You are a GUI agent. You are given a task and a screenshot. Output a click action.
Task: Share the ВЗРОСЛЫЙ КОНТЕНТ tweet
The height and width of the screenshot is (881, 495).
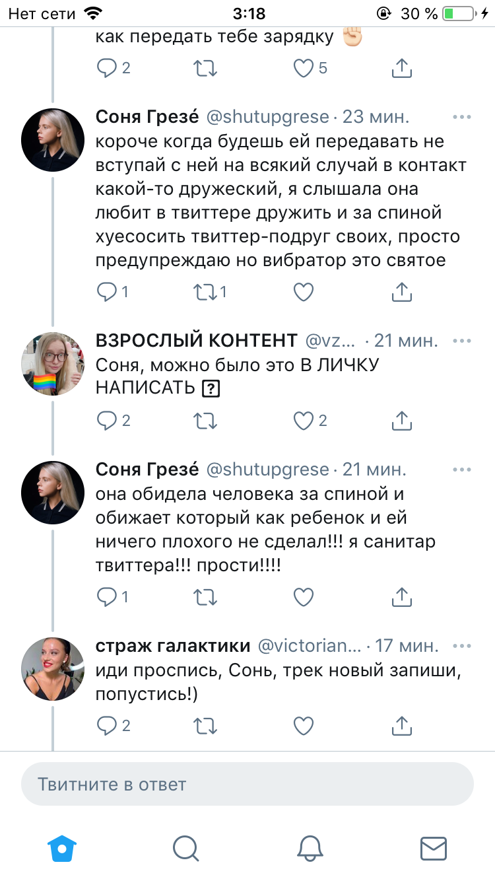click(x=402, y=421)
